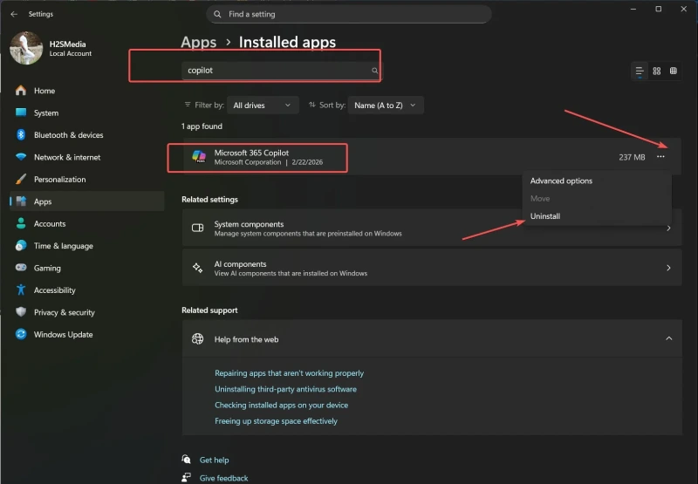
Task: Open System components settings
Action: (431, 228)
